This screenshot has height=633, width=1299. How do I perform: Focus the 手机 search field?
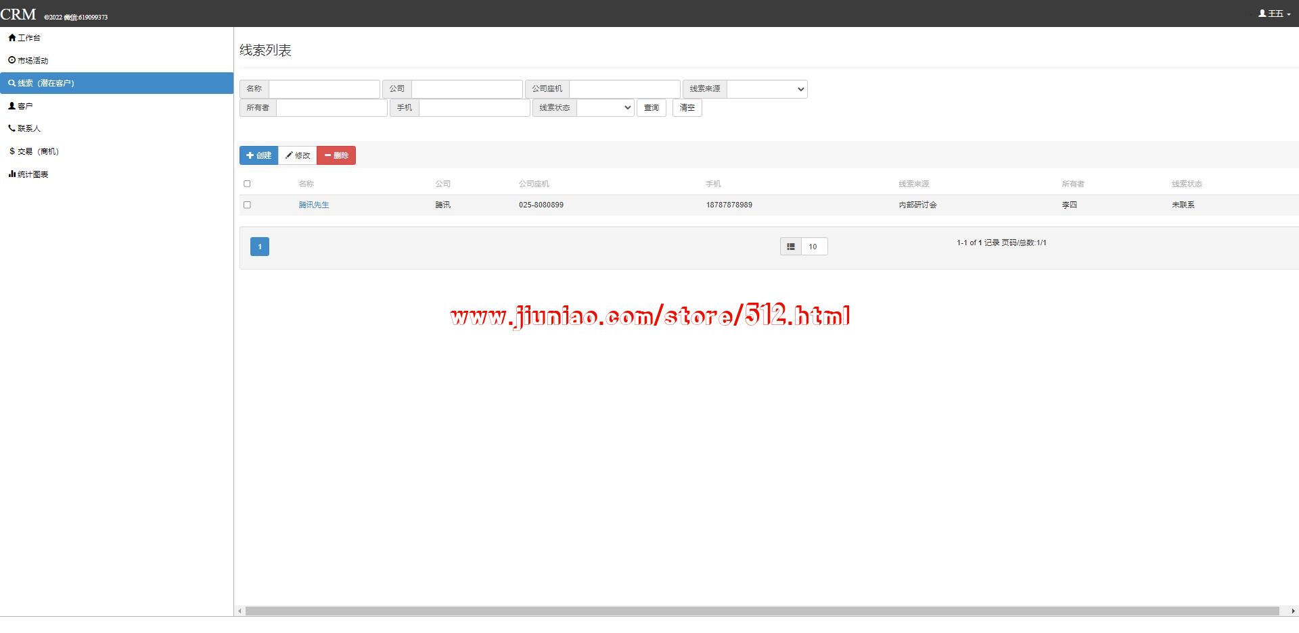point(474,108)
